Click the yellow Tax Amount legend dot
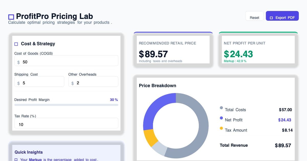The height and width of the screenshot is (161, 307). coord(221,128)
